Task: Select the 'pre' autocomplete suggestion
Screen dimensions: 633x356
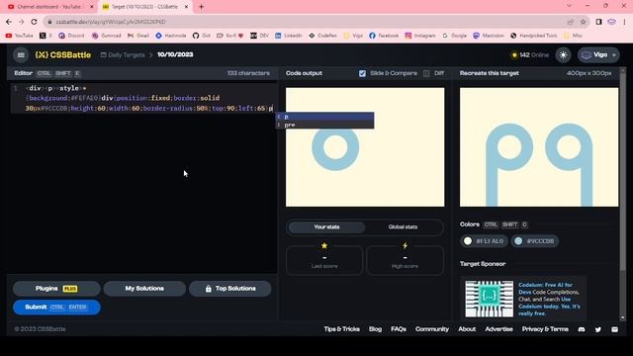Action: pos(324,125)
